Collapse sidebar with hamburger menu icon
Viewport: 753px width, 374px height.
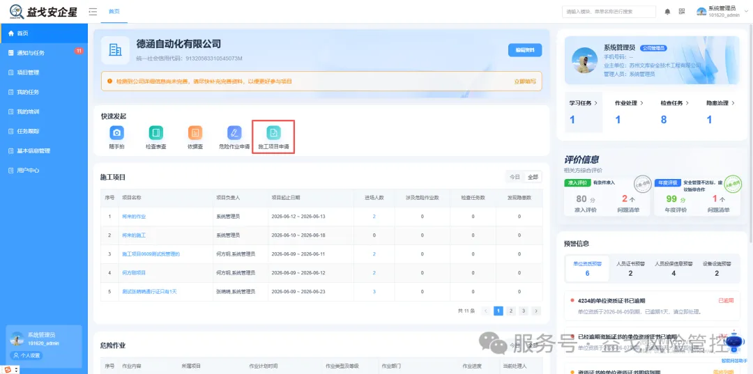click(93, 12)
